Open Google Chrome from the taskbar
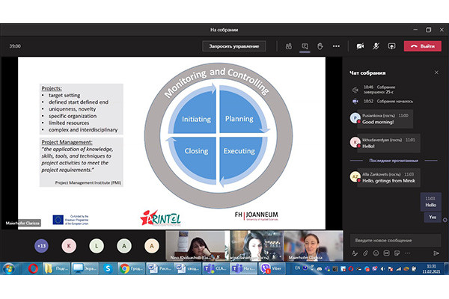 click(123, 268)
